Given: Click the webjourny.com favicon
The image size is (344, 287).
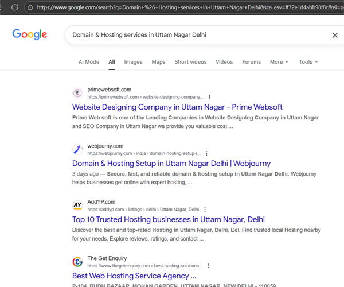Looking at the screenshot, I should (77, 149).
